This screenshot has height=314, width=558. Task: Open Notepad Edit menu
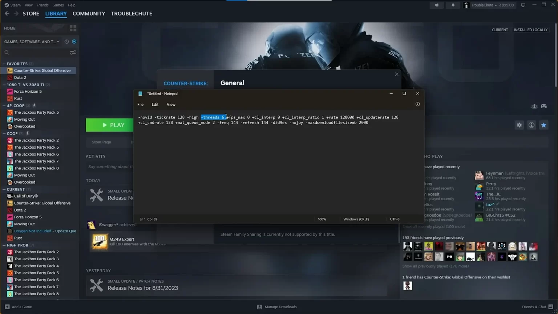[155, 104]
